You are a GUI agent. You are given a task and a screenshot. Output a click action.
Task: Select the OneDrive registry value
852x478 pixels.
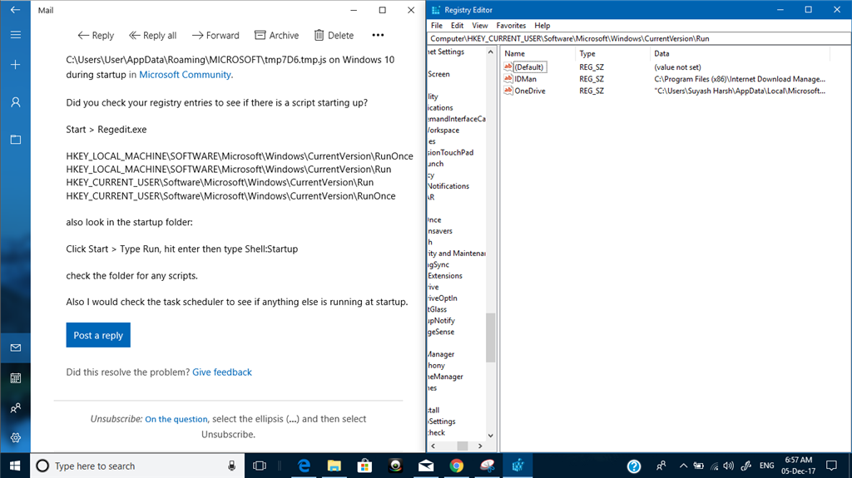[530, 91]
